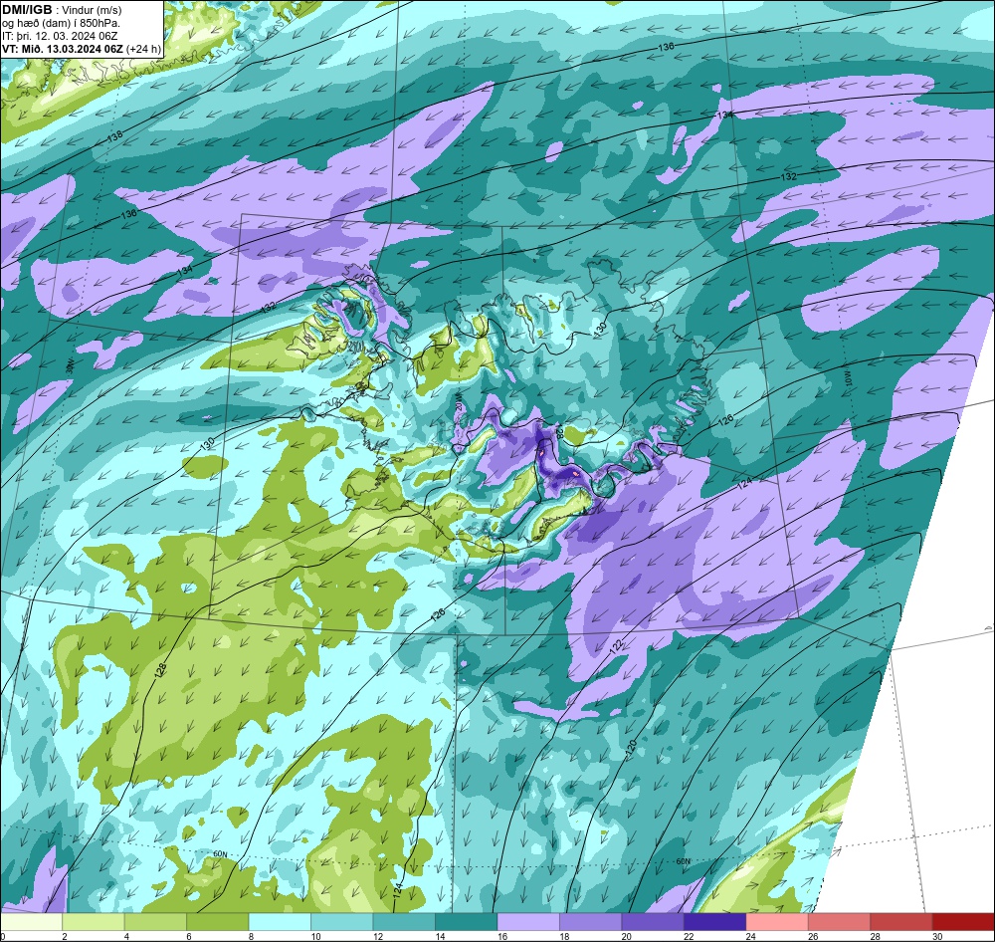995x942 pixels.
Task: Click the 120 height contour label
Action: click(630, 747)
